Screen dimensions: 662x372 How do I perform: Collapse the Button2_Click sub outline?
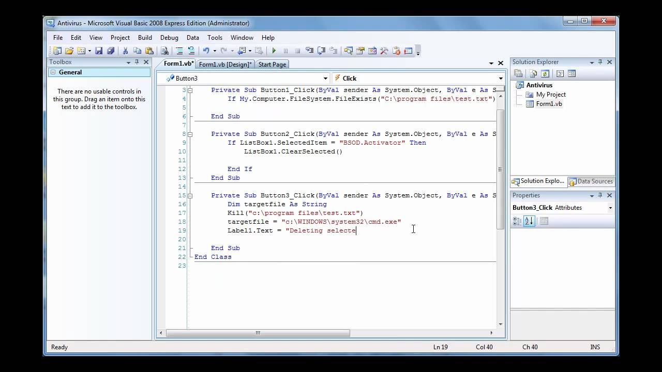coord(190,134)
